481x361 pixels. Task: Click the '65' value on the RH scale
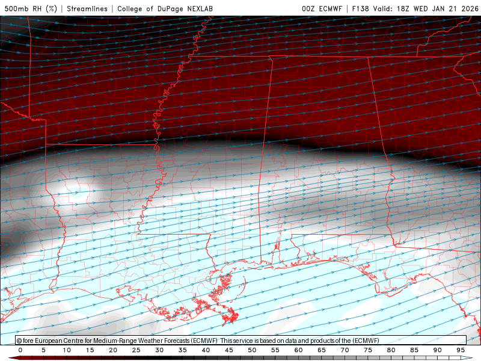[322, 350]
